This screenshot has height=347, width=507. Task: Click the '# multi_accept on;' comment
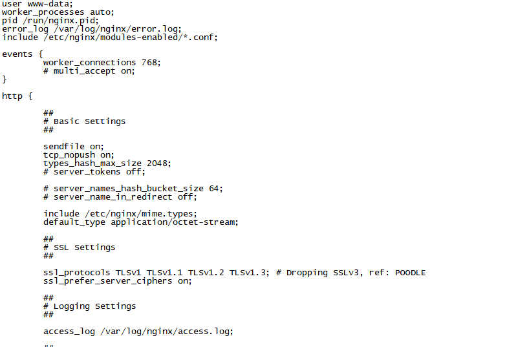pyautogui.click(x=89, y=71)
